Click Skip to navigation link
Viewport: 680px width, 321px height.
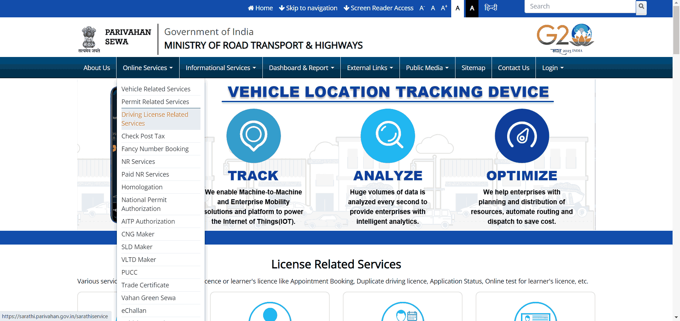coord(308,8)
